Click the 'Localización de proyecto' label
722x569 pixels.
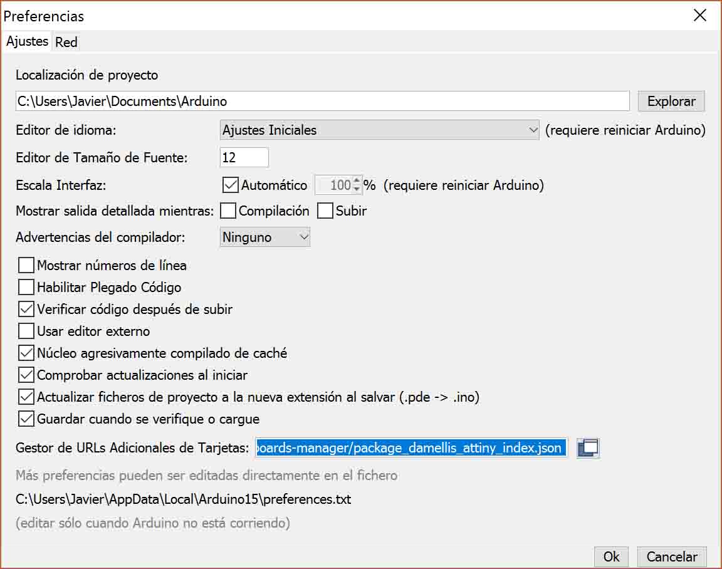point(87,75)
